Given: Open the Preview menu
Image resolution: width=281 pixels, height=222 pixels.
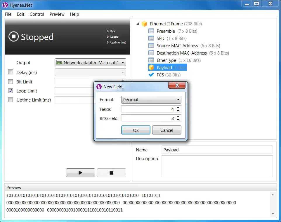Looking at the screenshot, I should coord(57,14).
